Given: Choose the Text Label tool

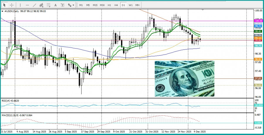Looking at the screenshot, I should [x=62, y=5].
